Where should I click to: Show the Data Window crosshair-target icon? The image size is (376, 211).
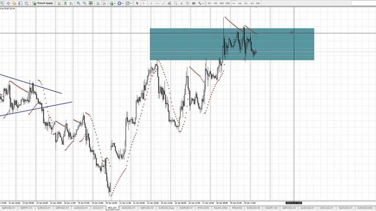click(8, 4)
